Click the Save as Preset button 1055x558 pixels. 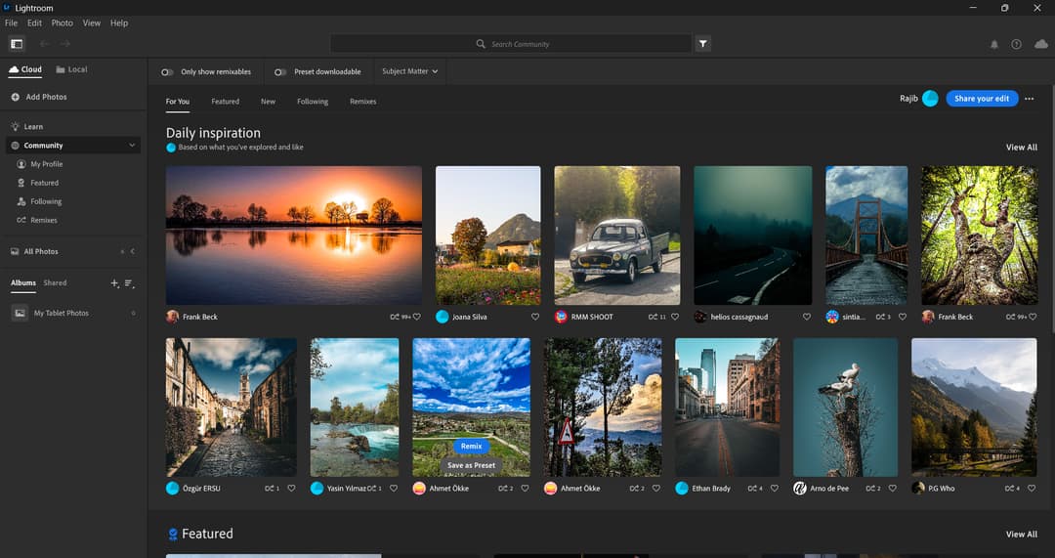point(471,465)
